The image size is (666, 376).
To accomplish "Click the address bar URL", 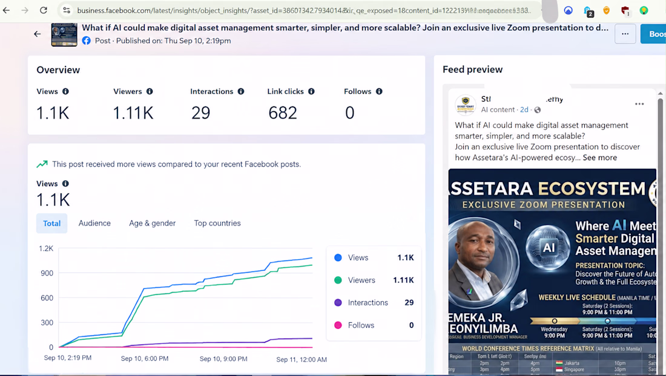I will [x=304, y=11].
